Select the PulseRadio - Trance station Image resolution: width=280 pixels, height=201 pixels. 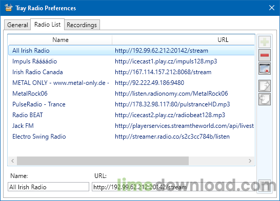[39, 104]
